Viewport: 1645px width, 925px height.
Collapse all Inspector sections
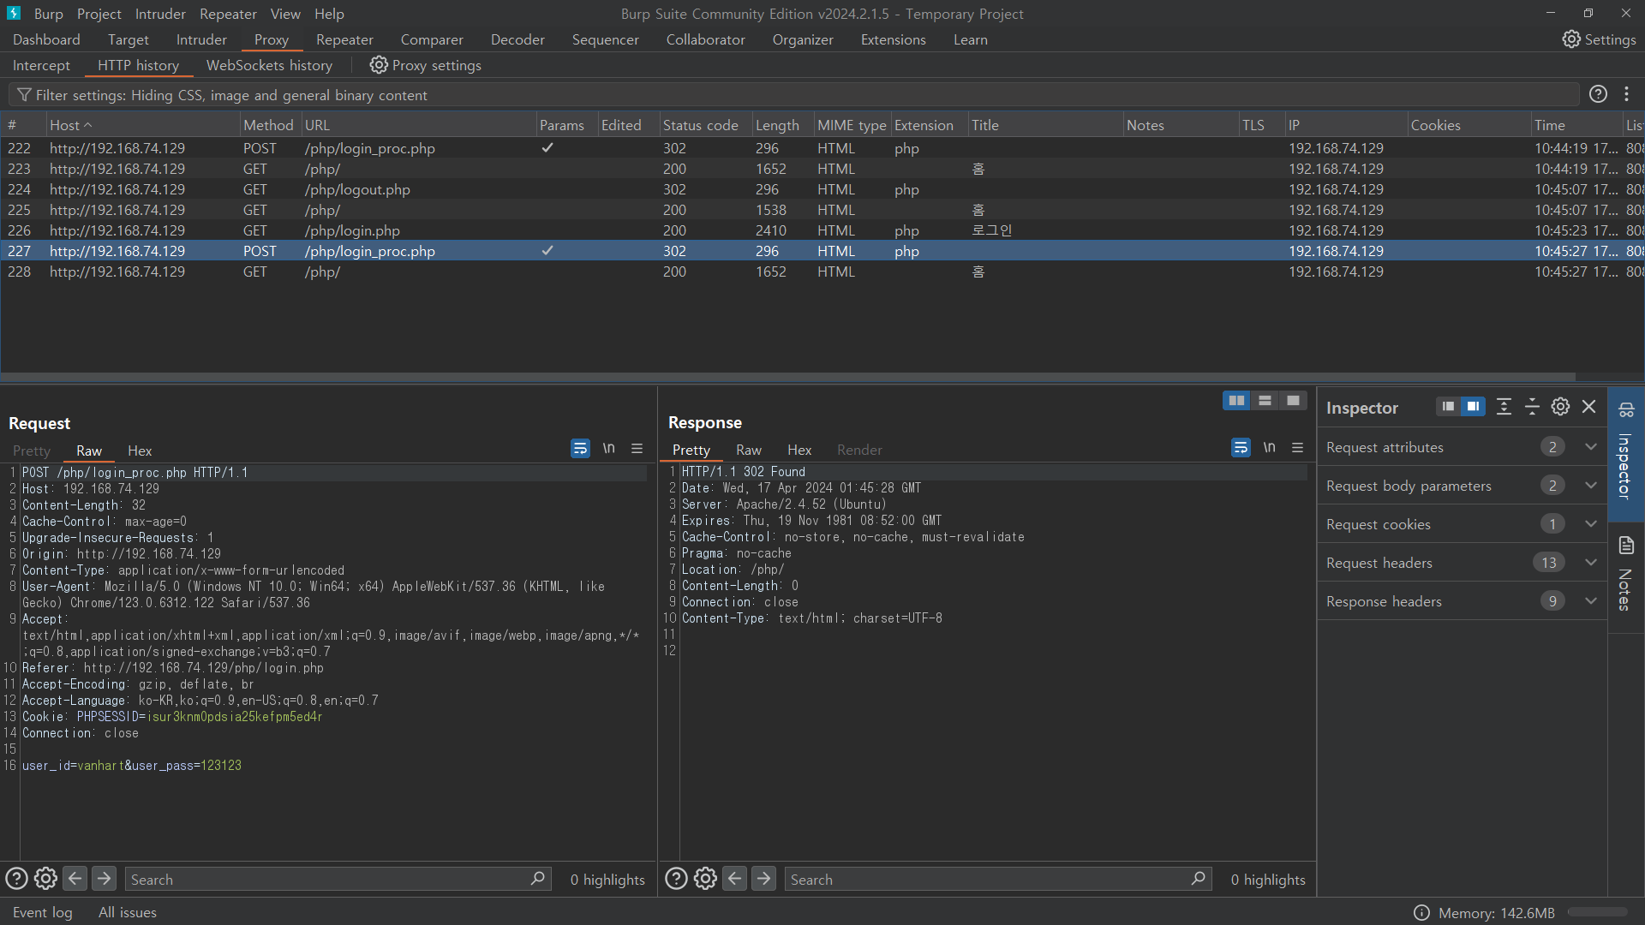point(1532,407)
